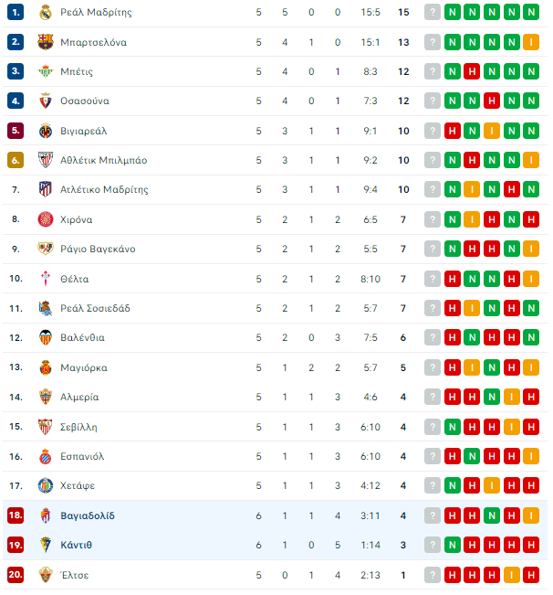Click the Real Madrid club crest

point(46,12)
